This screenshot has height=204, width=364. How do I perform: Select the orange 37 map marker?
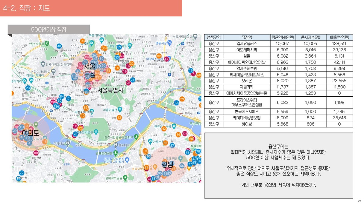click(99, 78)
